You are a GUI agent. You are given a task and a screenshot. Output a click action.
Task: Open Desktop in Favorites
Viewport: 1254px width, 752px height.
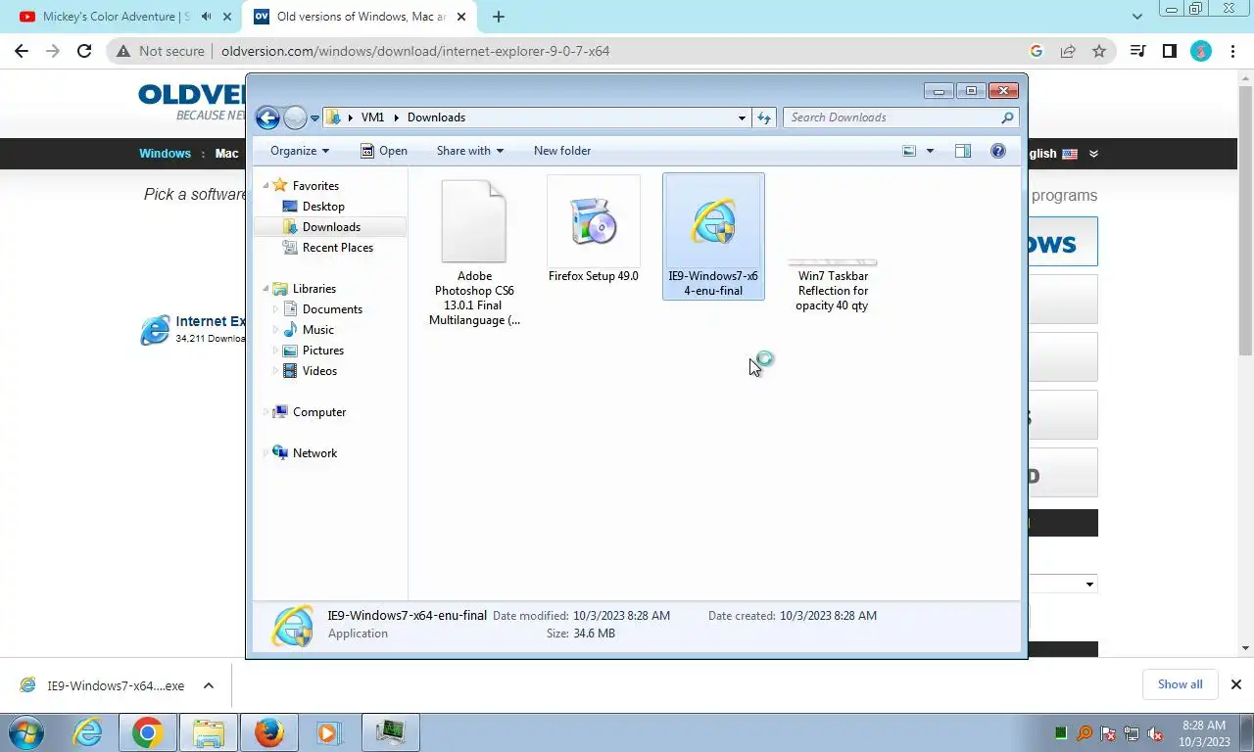[323, 207]
